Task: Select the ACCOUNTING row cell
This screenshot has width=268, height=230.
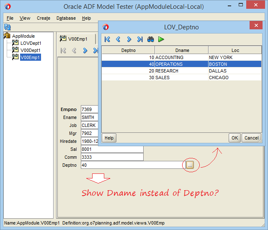Action: coord(182,57)
